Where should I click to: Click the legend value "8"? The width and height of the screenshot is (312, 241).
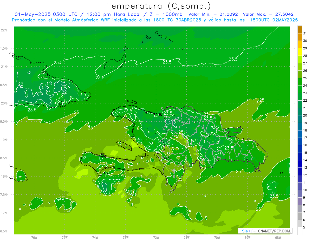tap(304, 205)
